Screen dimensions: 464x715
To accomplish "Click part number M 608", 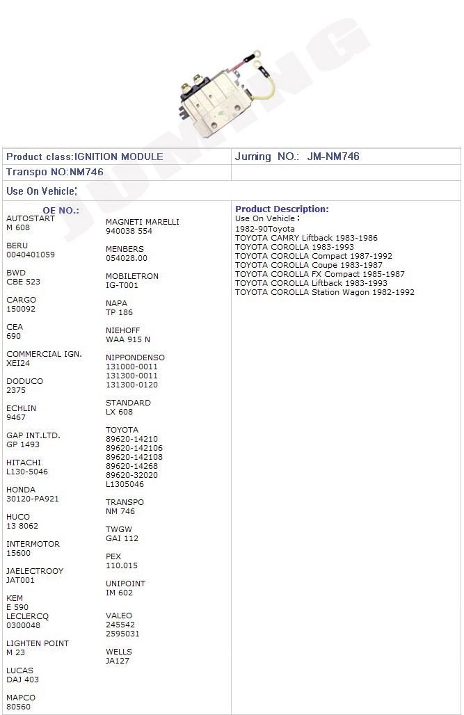I will 18,227.
